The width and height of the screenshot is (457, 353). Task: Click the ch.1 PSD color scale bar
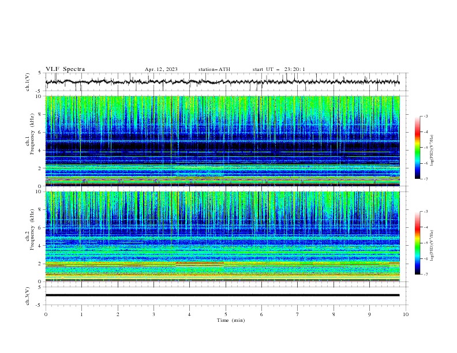coord(418,148)
